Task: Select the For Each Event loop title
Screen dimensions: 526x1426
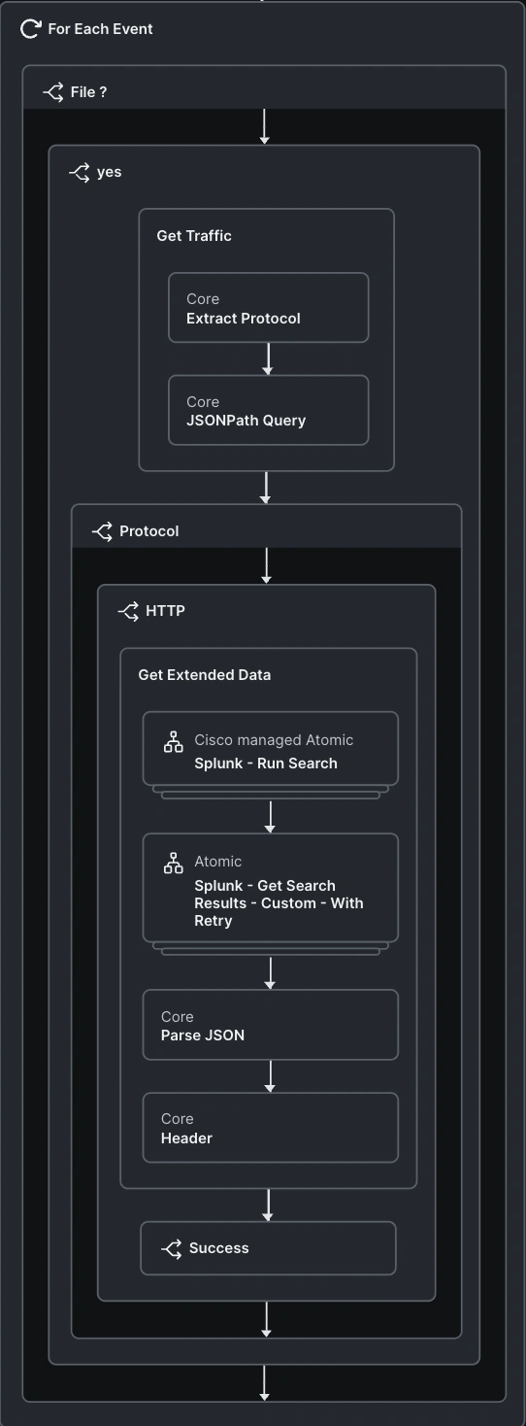Action: pyautogui.click(x=101, y=29)
